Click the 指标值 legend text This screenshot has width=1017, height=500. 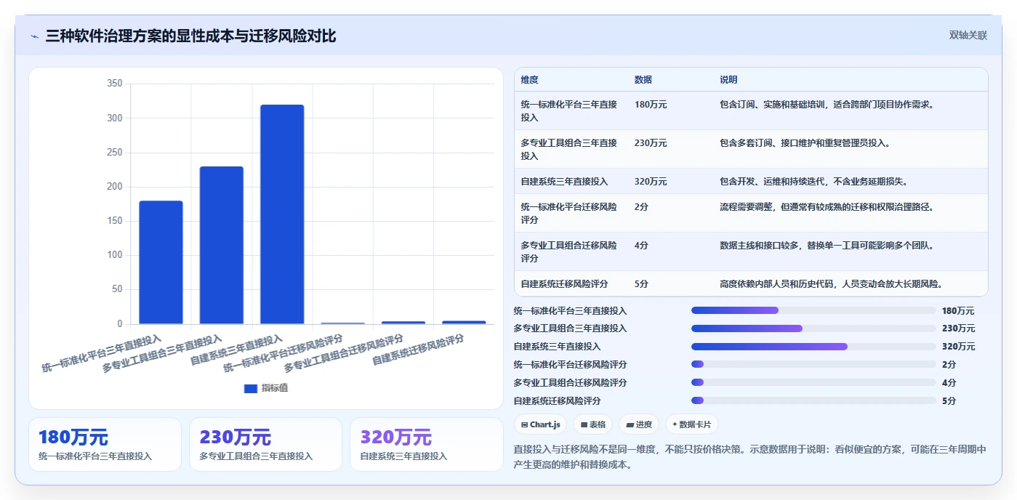(275, 388)
